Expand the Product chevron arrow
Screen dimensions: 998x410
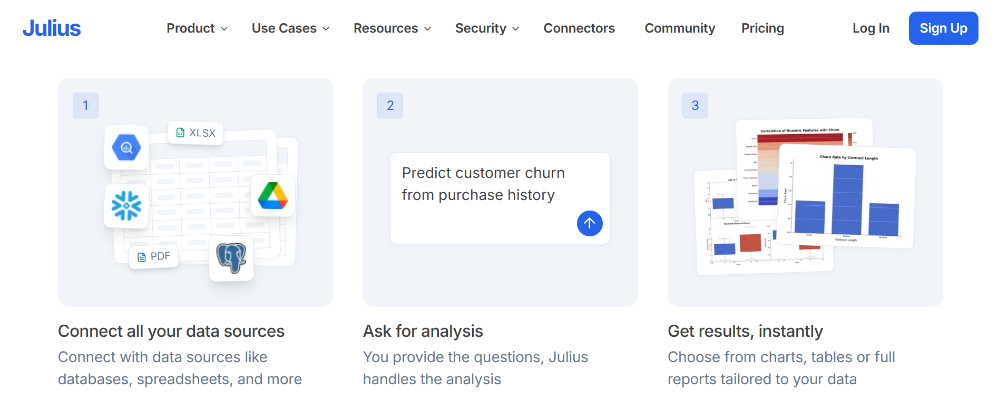click(224, 29)
